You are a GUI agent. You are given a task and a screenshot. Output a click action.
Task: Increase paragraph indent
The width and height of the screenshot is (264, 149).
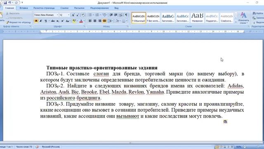(x=115, y=15)
